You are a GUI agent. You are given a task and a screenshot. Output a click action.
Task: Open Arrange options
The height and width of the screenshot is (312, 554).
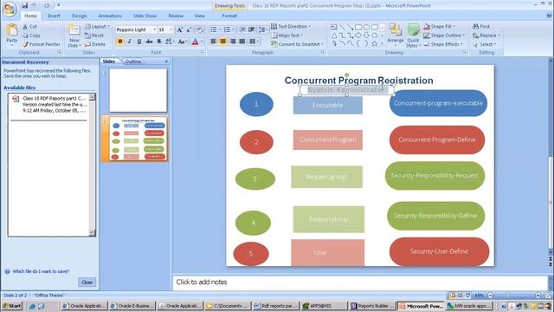click(396, 36)
